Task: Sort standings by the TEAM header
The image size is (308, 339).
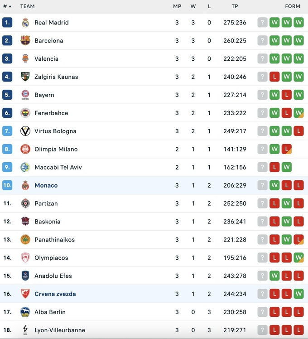Action: coord(28,6)
